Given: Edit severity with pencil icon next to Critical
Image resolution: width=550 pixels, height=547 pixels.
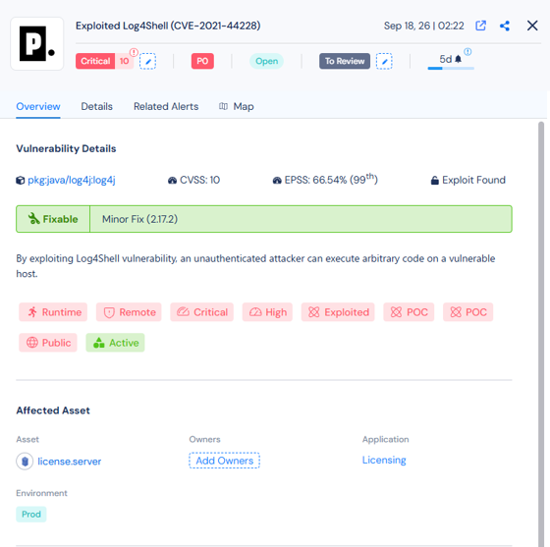Looking at the screenshot, I should [x=147, y=62].
